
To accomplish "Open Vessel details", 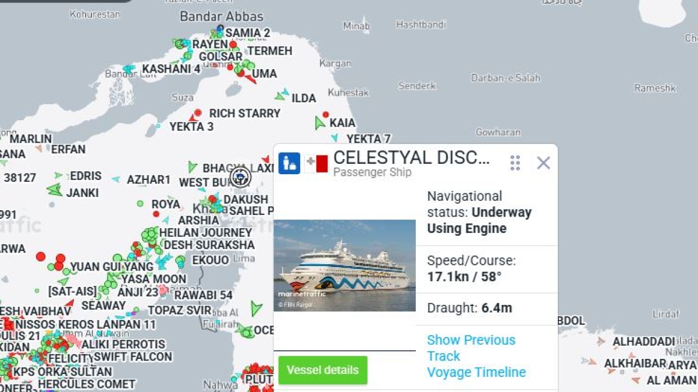I will pyautogui.click(x=323, y=370).
